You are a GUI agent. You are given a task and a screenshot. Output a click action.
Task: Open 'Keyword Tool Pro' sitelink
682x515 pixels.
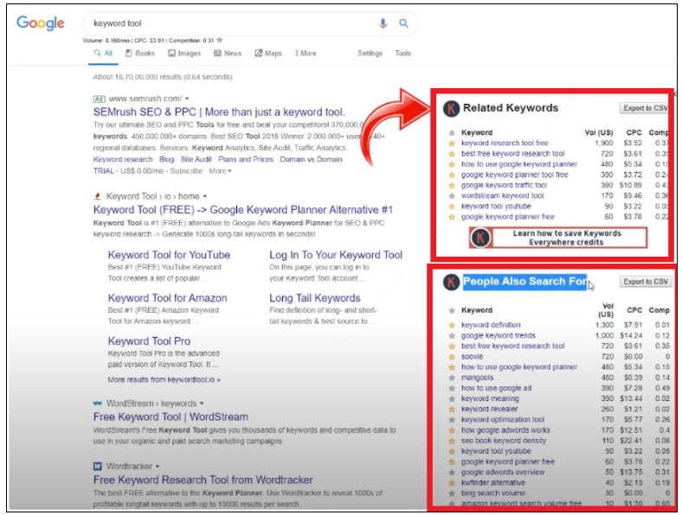pos(149,340)
